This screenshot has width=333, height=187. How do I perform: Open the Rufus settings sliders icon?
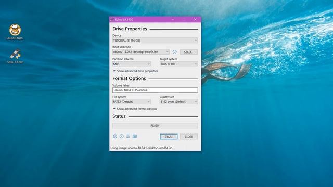click(x=128, y=136)
